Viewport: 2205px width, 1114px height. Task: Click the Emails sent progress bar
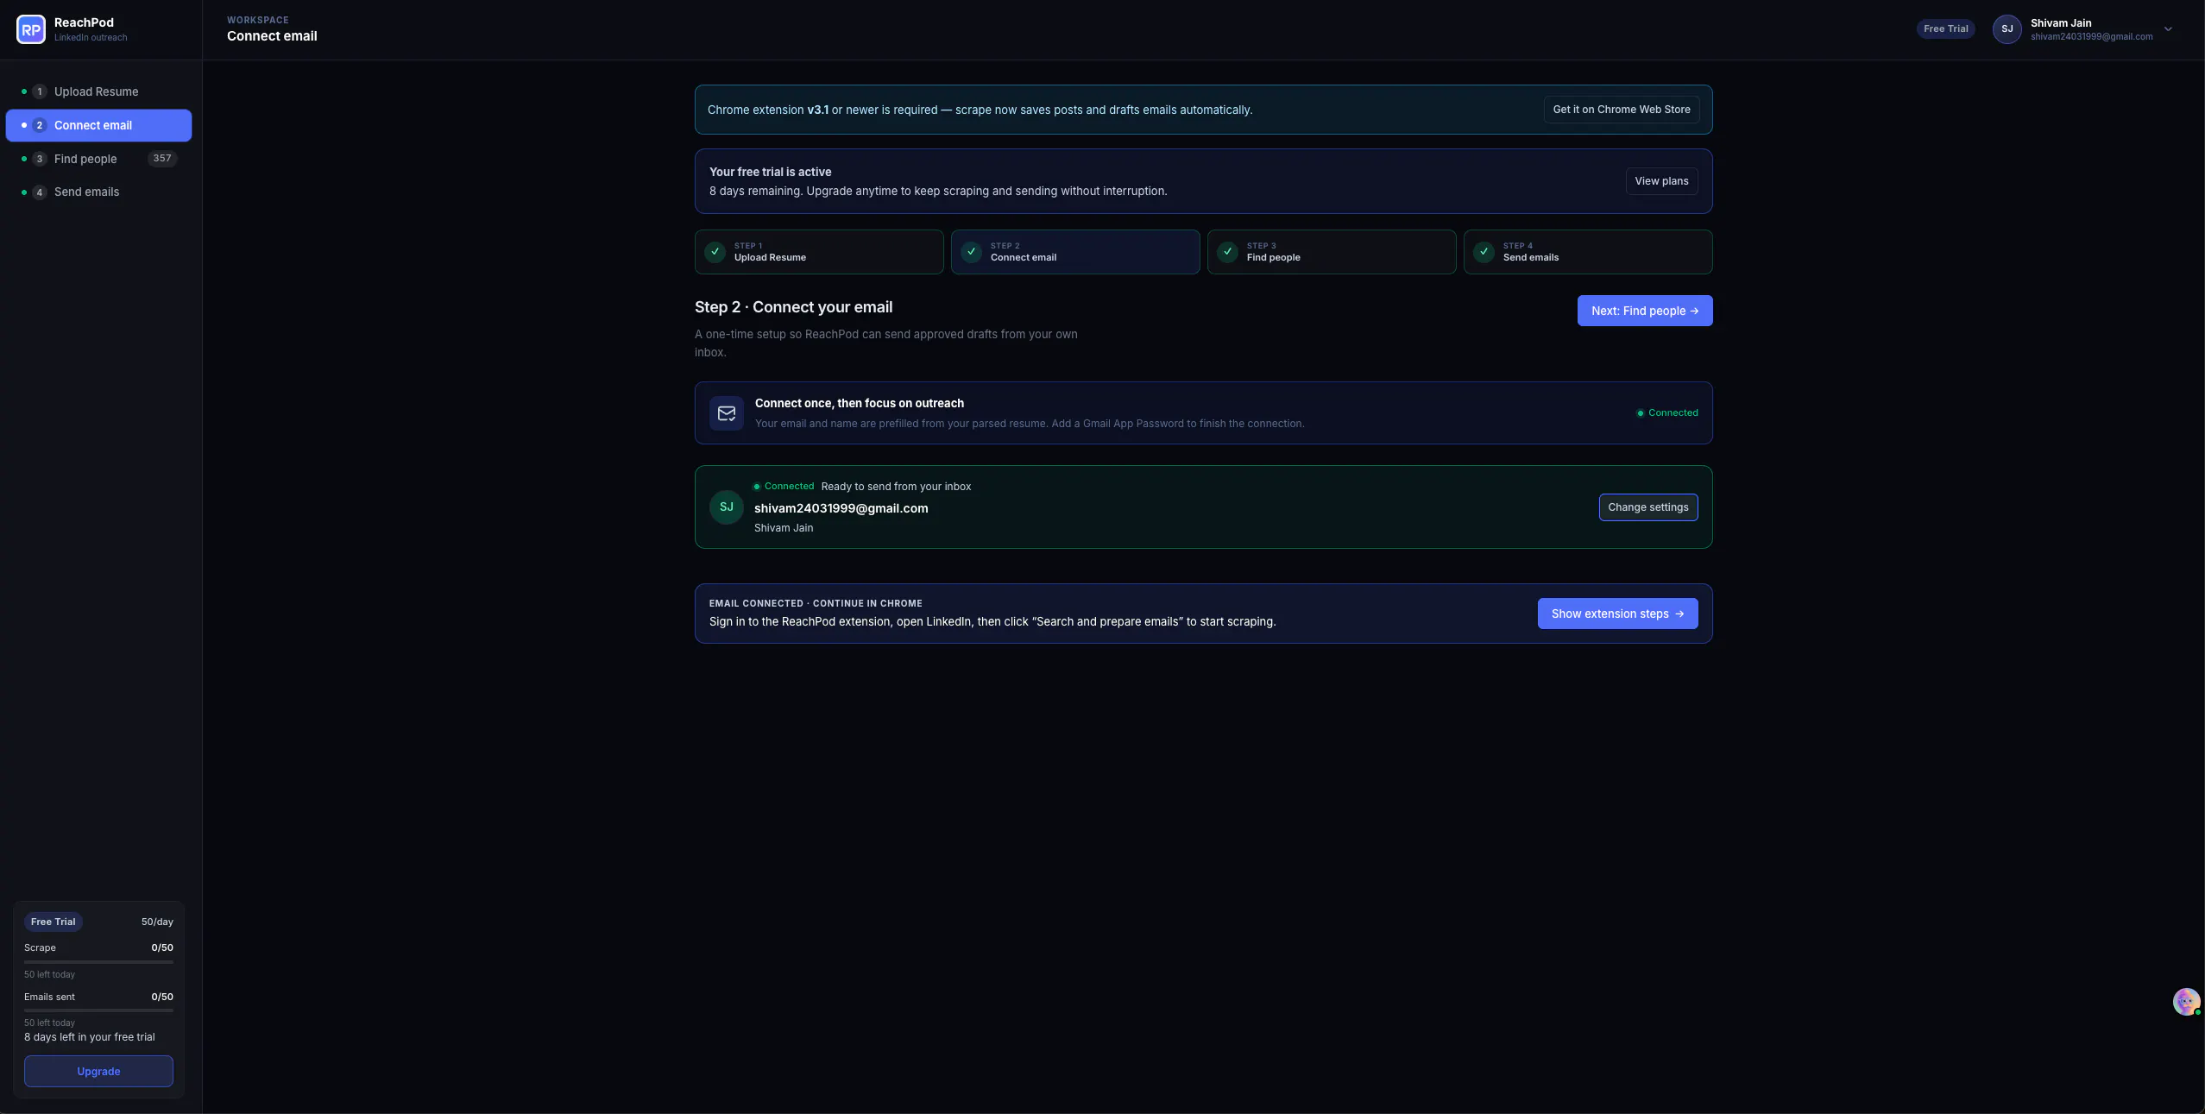pyautogui.click(x=98, y=1010)
